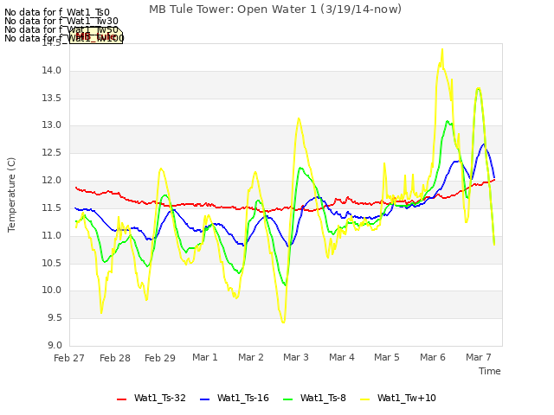Viewport: 554px width, 415px height.
Task: Click the 10.5 y-axis tick label
Action: 52,263
